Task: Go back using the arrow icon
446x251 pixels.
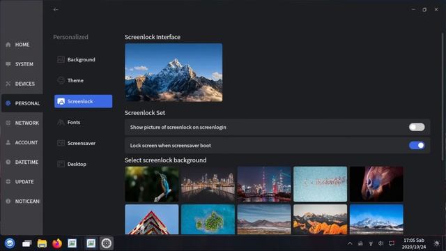Action: (56, 9)
